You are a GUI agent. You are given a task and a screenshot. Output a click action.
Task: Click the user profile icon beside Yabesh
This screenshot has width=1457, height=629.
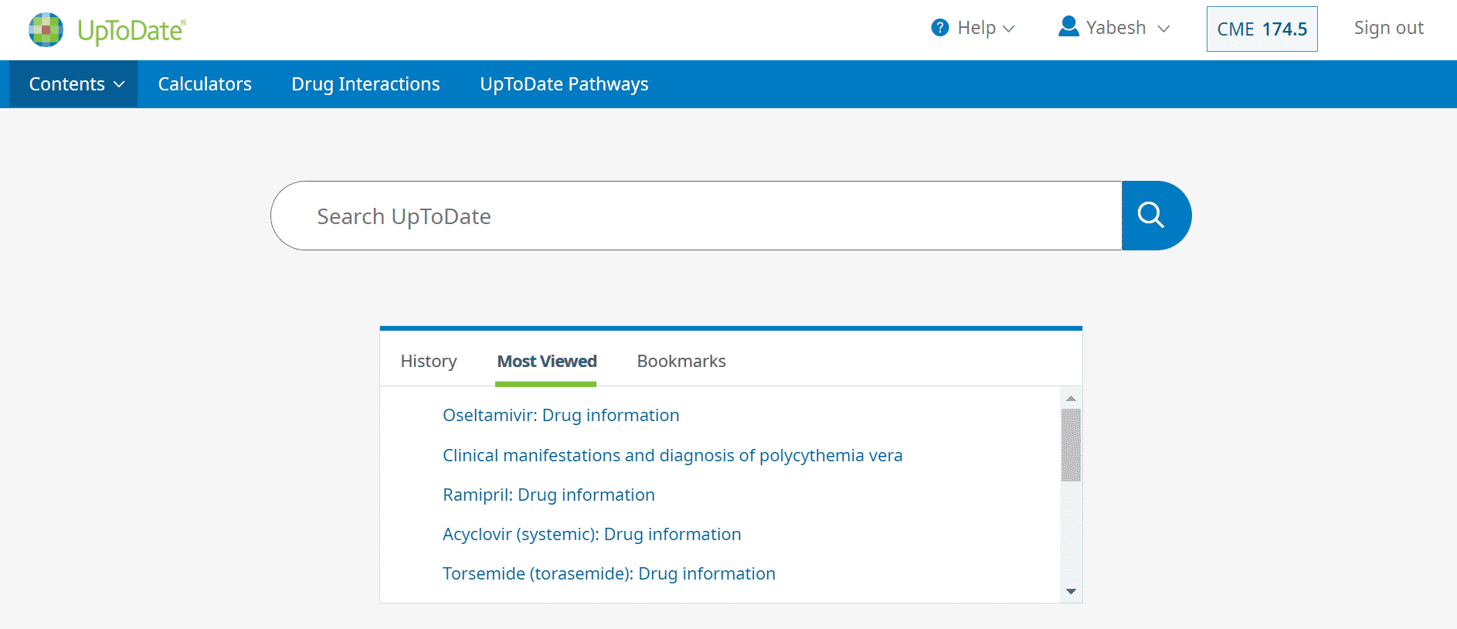click(1068, 27)
